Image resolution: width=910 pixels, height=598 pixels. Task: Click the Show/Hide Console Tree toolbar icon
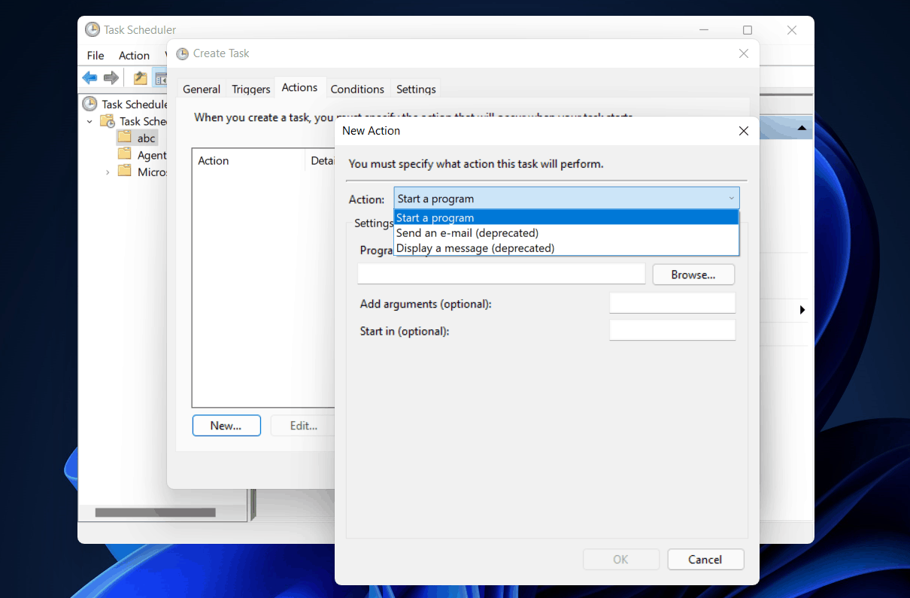tap(162, 77)
